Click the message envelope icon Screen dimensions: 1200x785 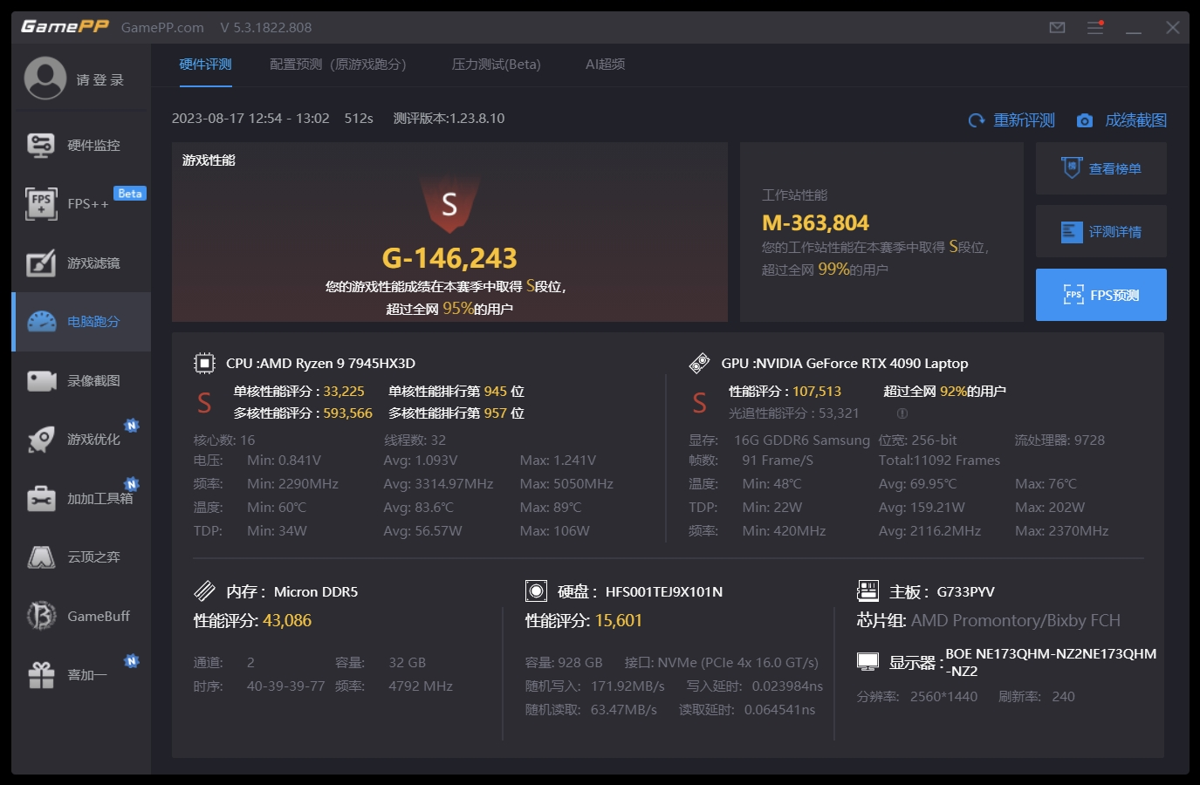click(1056, 27)
